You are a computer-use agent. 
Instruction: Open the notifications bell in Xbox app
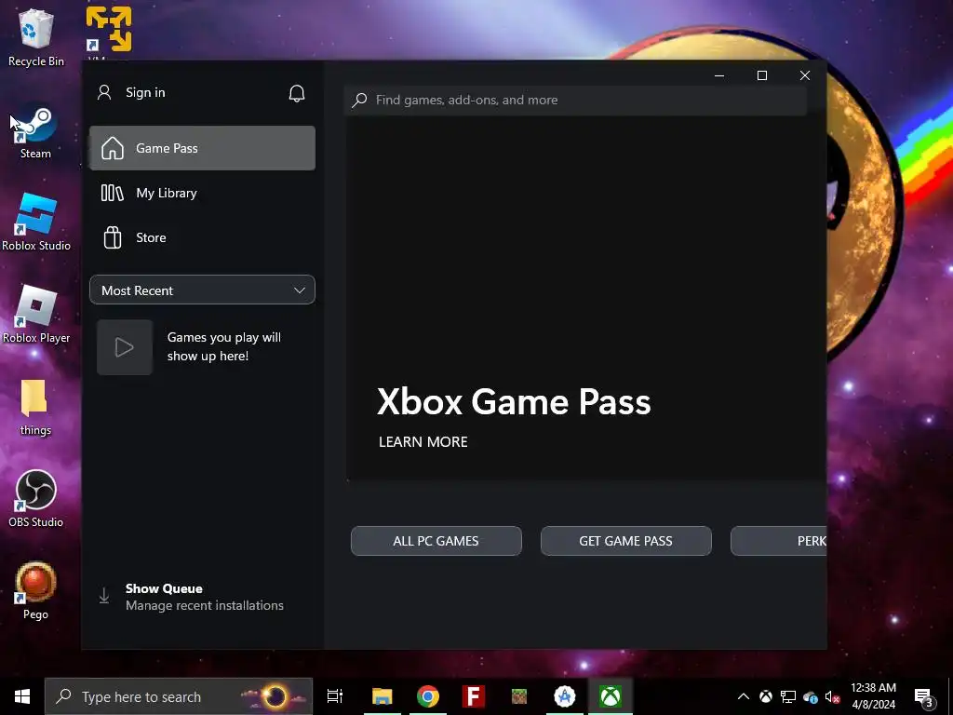(x=297, y=93)
